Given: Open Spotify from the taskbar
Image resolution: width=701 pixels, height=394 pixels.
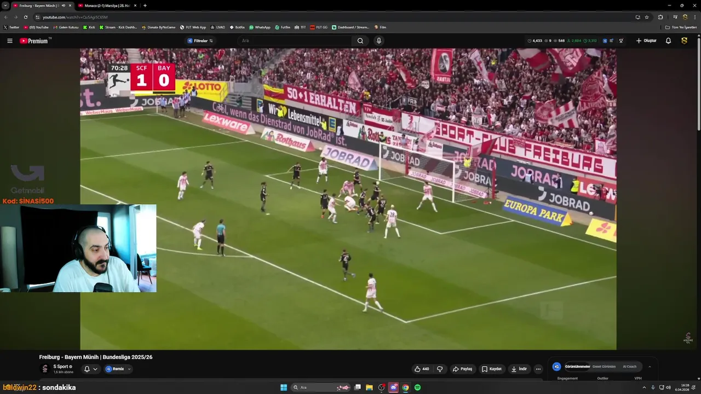Looking at the screenshot, I should [x=417, y=387].
